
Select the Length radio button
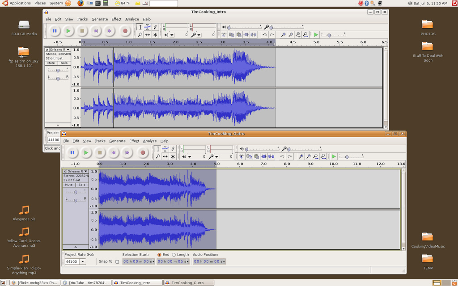point(174,255)
